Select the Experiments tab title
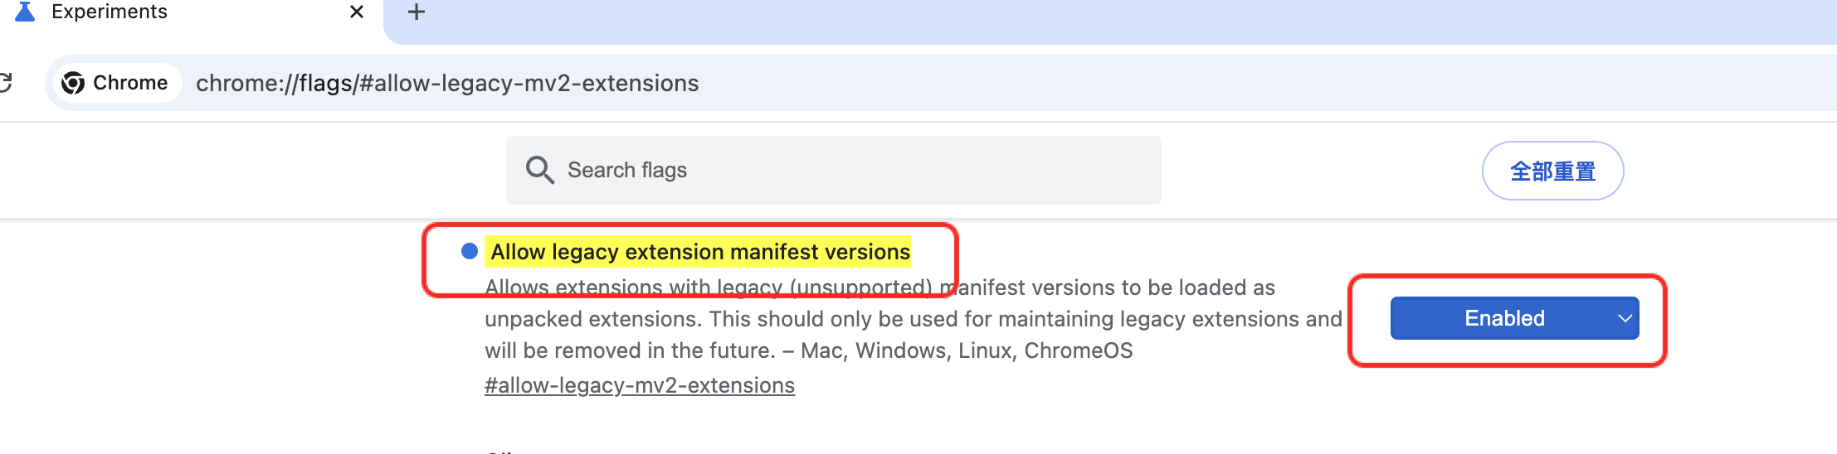This screenshot has width=1837, height=454. 110,12
